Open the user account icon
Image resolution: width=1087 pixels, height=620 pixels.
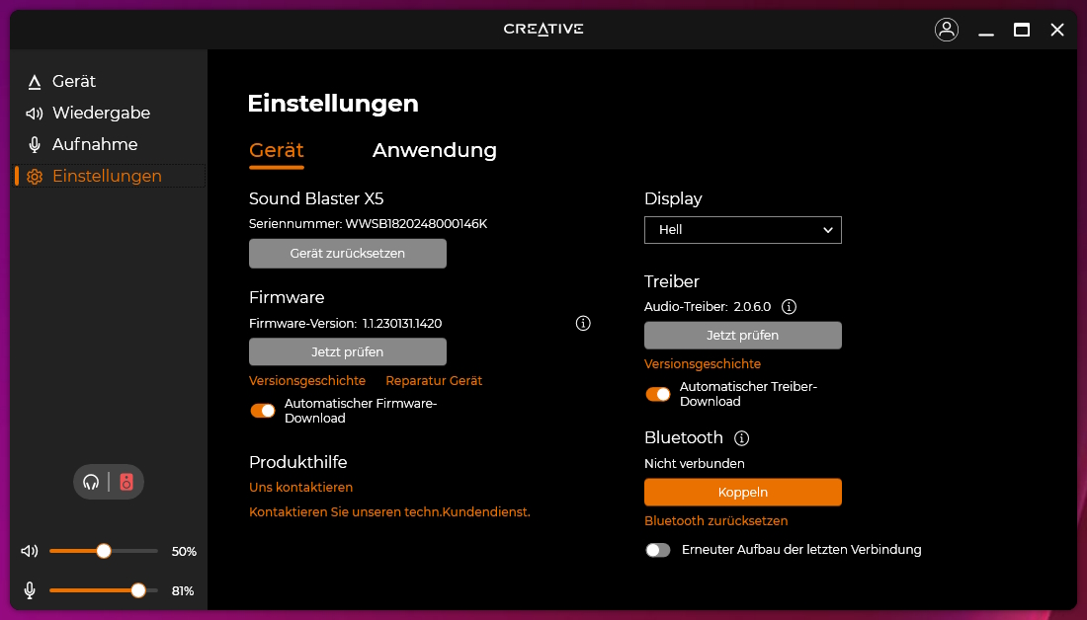[x=947, y=30]
